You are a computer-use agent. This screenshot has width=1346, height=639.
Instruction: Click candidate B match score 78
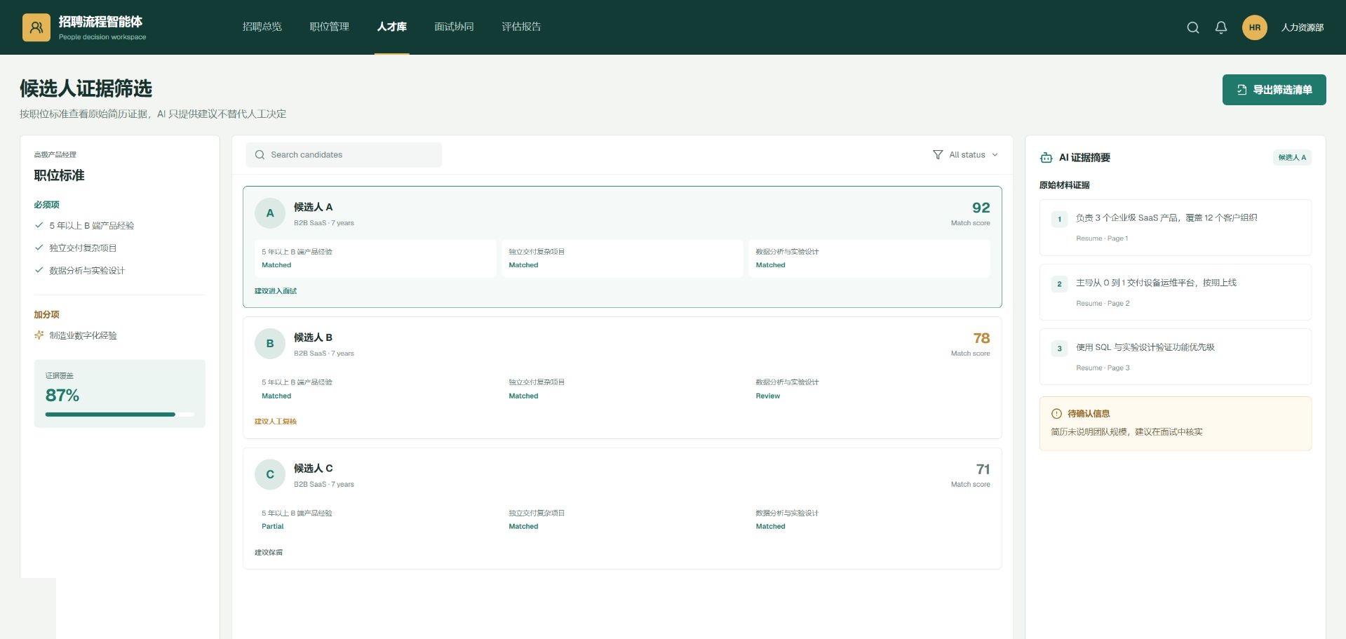(981, 338)
